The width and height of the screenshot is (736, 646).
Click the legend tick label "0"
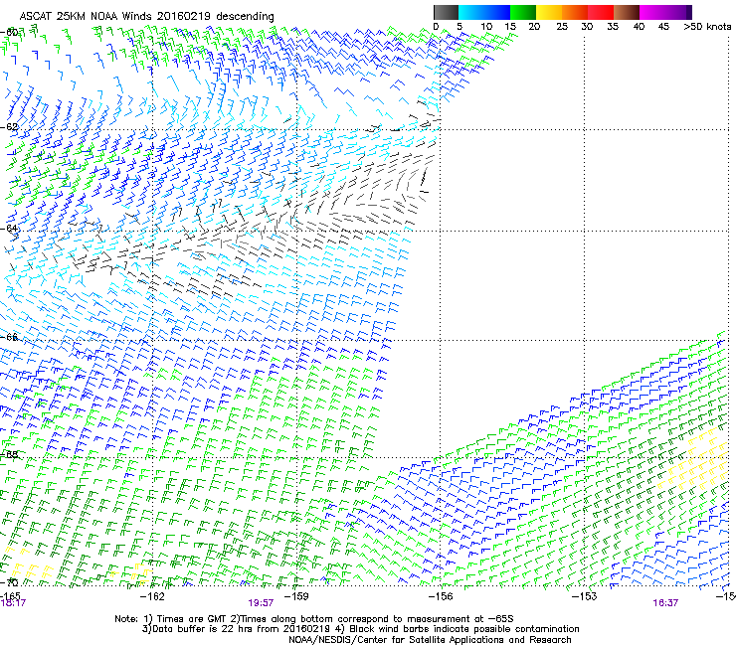coord(436,27)
